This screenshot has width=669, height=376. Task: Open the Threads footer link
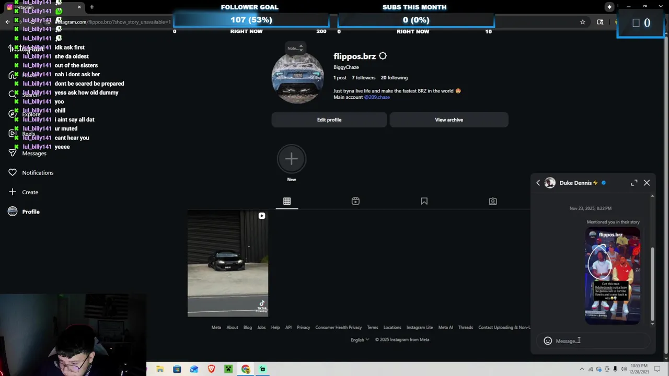click(466, 327)
